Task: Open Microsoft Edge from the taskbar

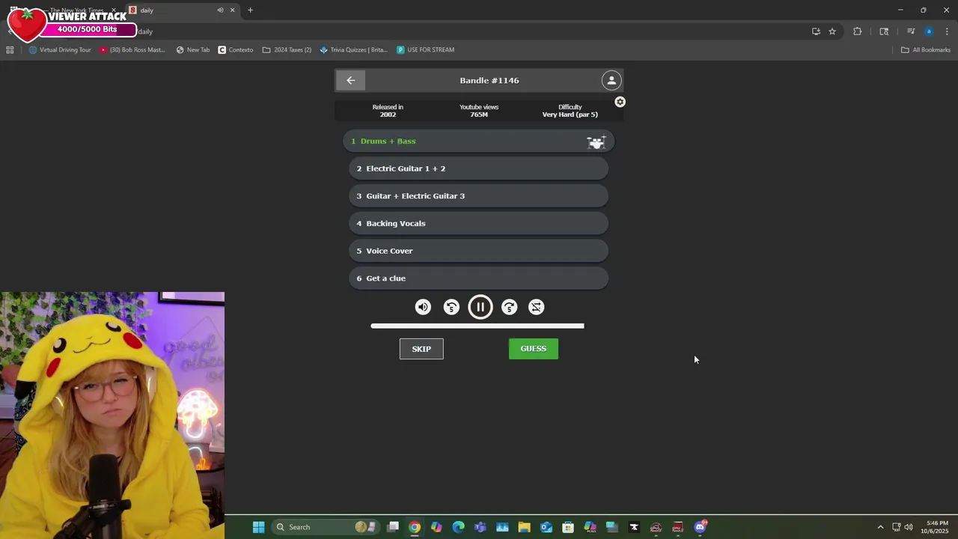Action: [x=459, y=527]
